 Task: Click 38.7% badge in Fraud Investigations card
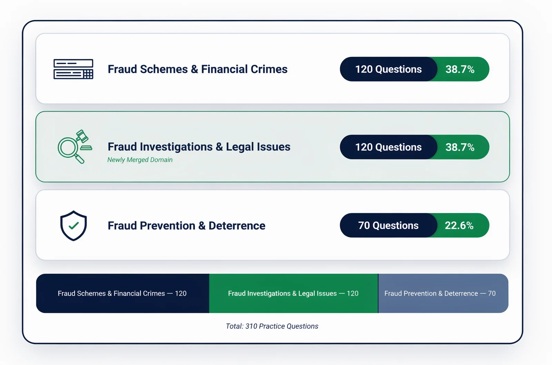(x=460, y=147)
